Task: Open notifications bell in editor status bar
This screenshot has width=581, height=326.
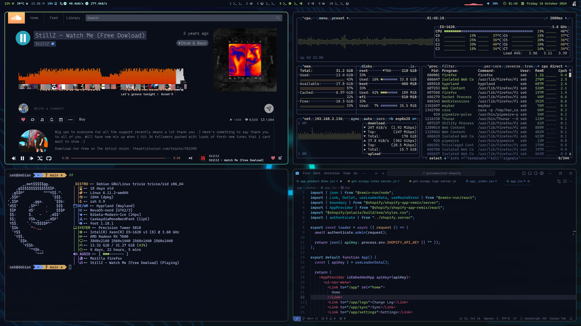Action: tap(571, 318)
